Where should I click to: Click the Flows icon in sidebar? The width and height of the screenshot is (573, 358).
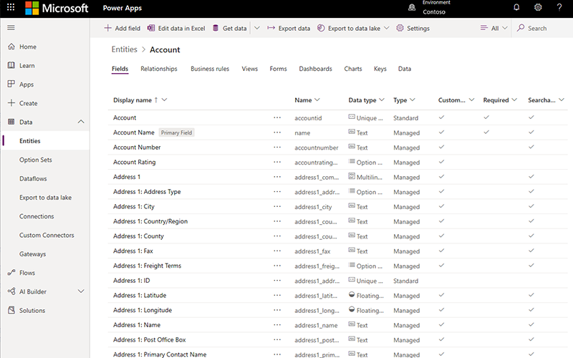(11, 273)
